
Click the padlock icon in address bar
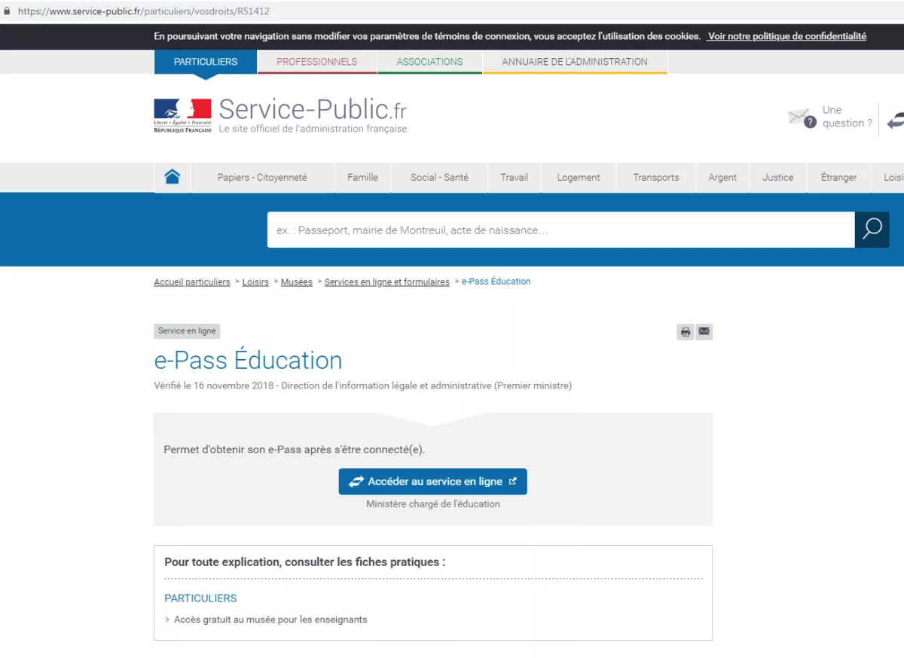pos(8,11)
